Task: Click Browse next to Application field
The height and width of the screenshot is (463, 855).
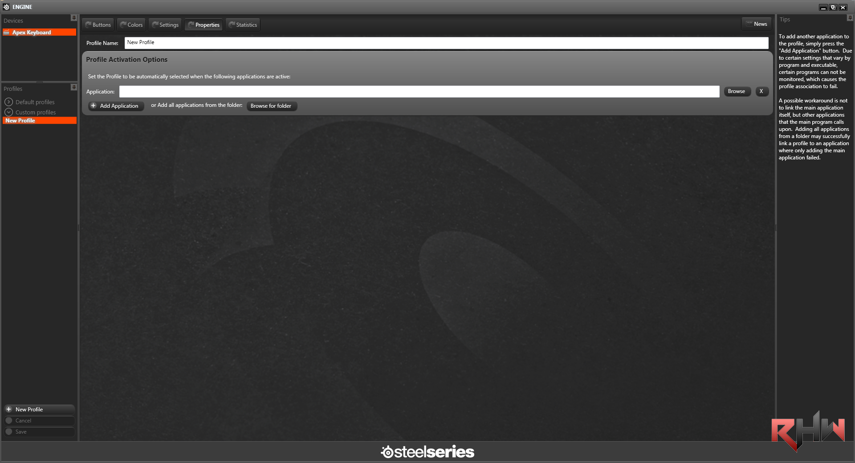Action: pos(737,91)
